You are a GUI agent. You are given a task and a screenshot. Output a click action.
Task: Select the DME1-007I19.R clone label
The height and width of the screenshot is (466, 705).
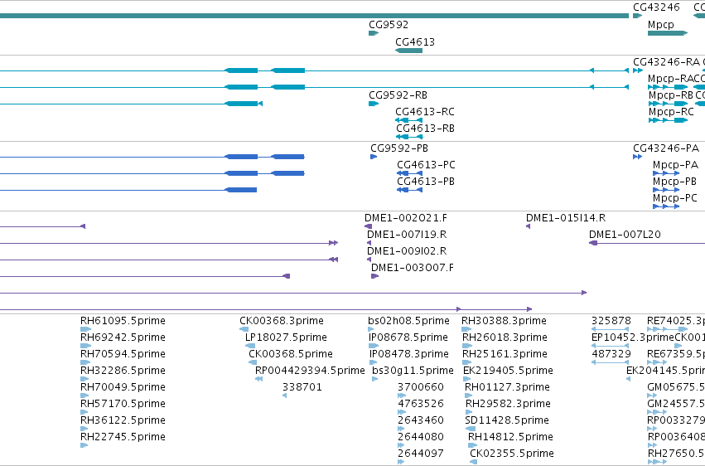[x=407, y=235]
